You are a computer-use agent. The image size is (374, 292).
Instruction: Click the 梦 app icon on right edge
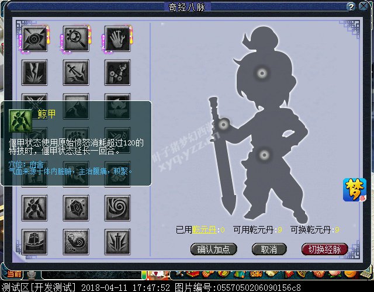355,190
